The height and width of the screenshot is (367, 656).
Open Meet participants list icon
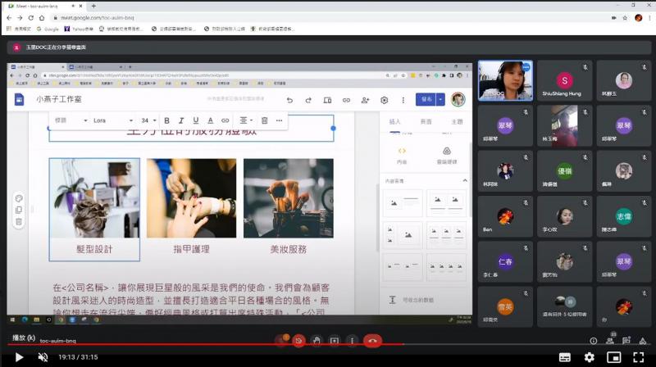pyautogui.click(x=610, y=340)
